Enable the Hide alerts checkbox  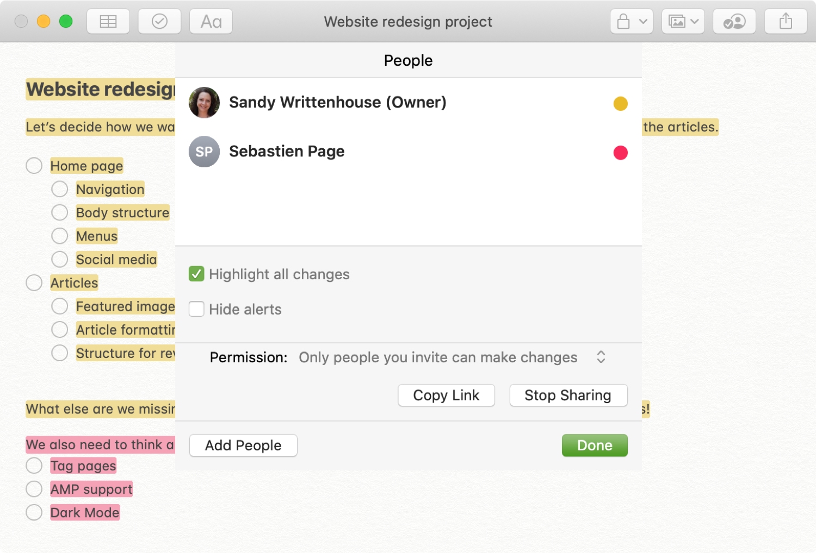click(196, 309)
